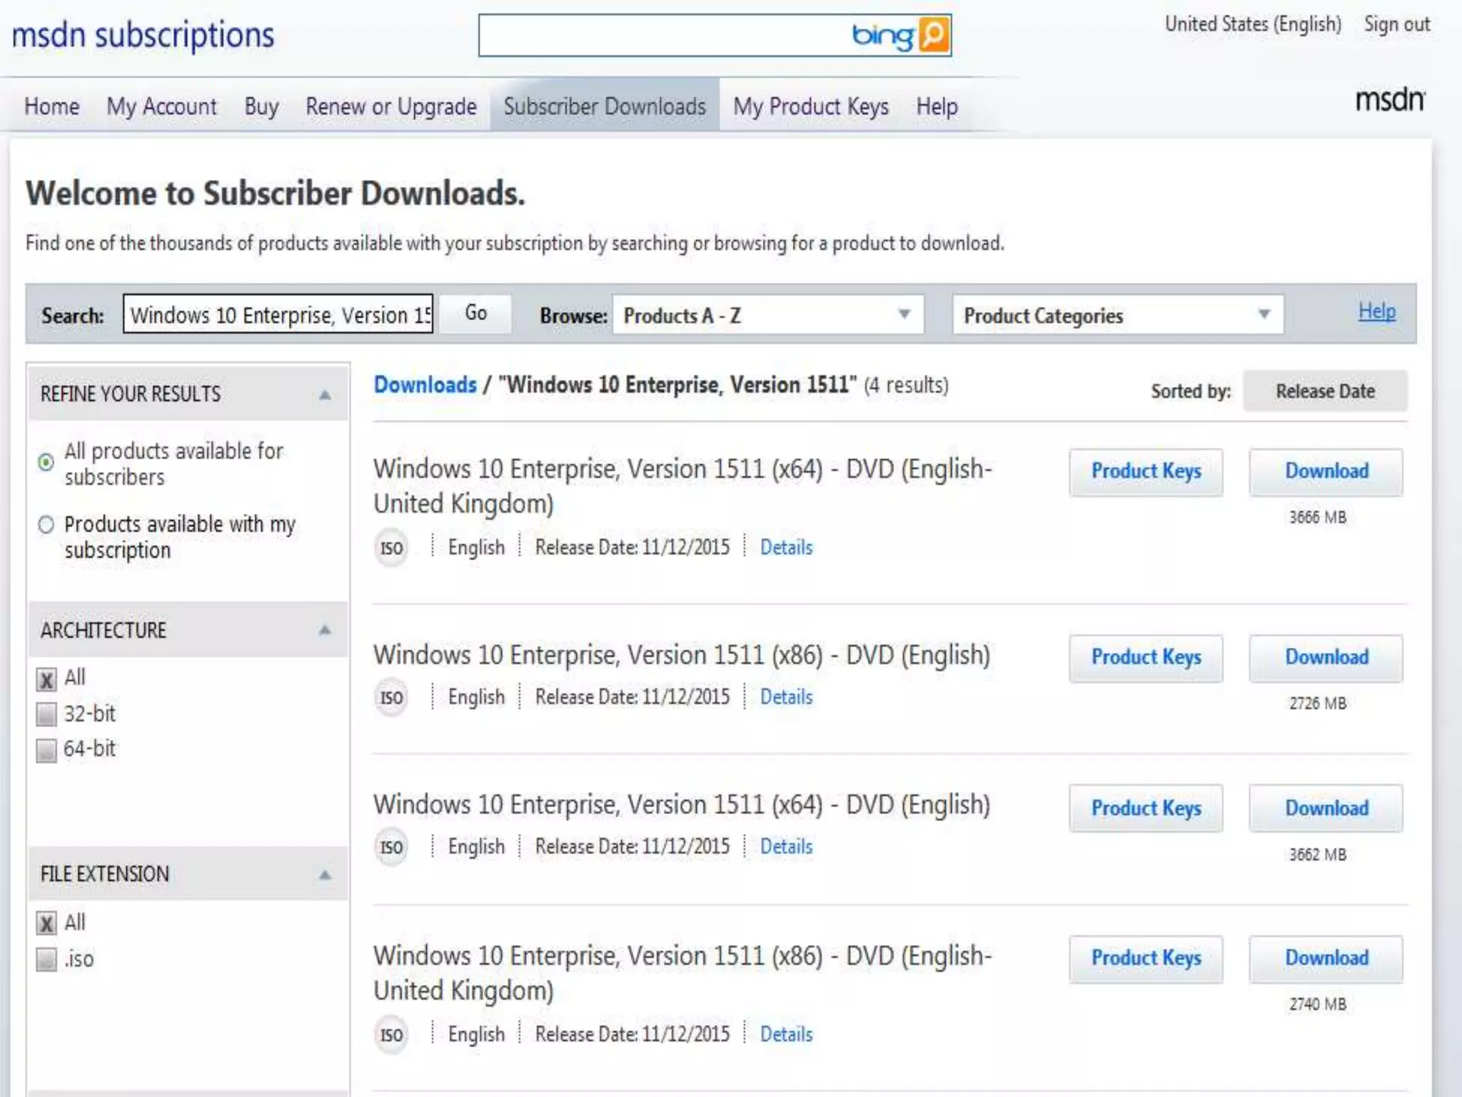Toggle the Architecture All checkbox
Viewport: 1462px width, 1097px height.
[x=46, y=679]
